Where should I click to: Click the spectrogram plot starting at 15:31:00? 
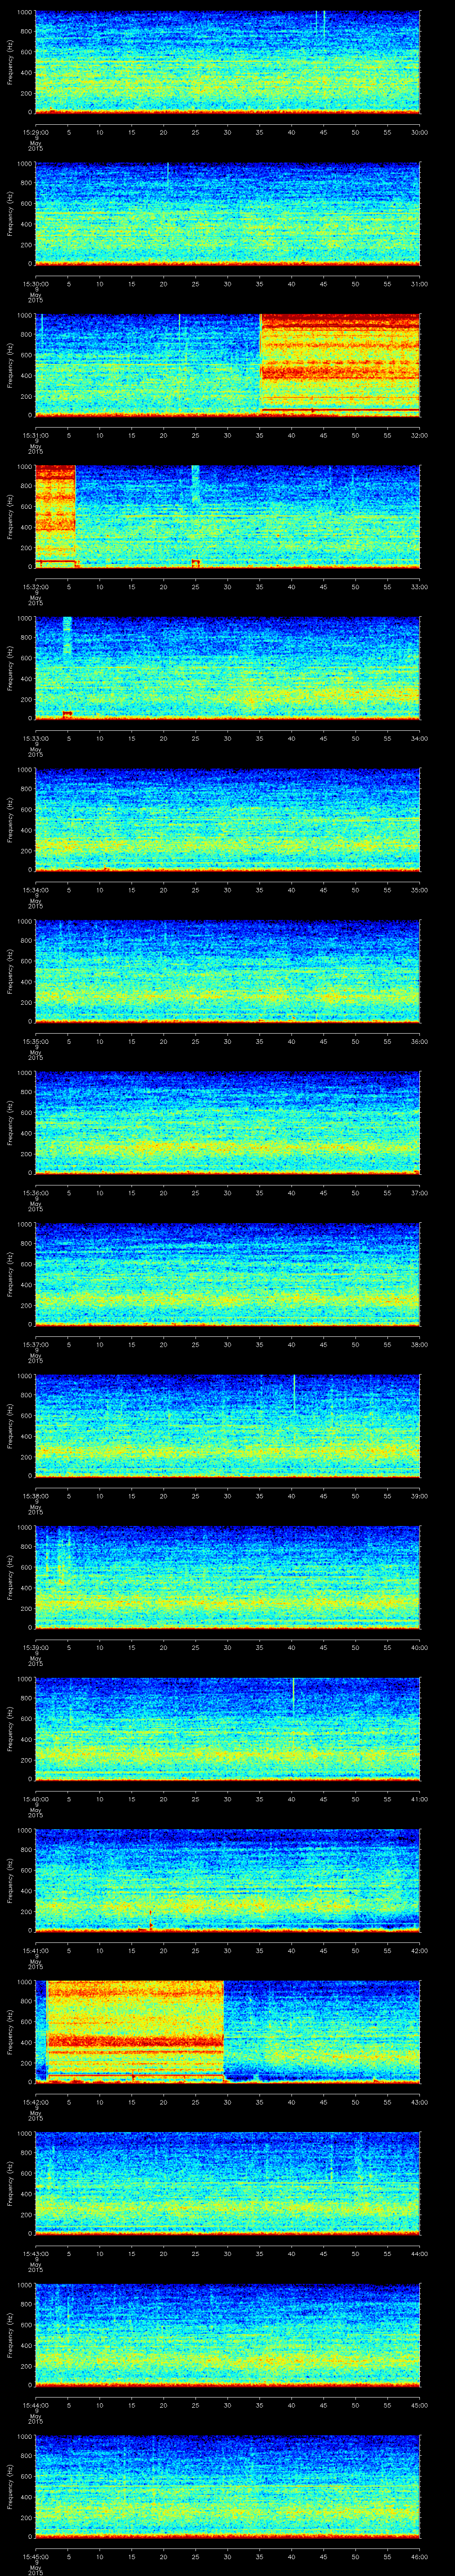point(228,364)
